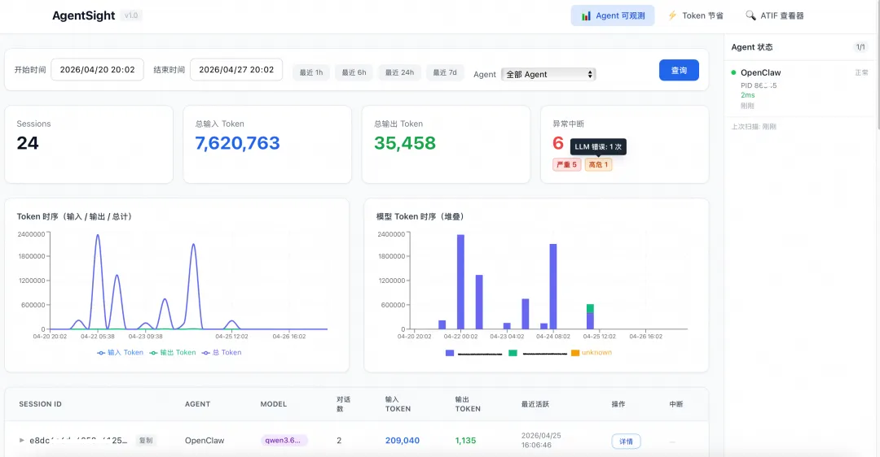Screen dimensions: 880x457
Task: Toggle the orange unknown legend swatch
Action: coord(575,353)
